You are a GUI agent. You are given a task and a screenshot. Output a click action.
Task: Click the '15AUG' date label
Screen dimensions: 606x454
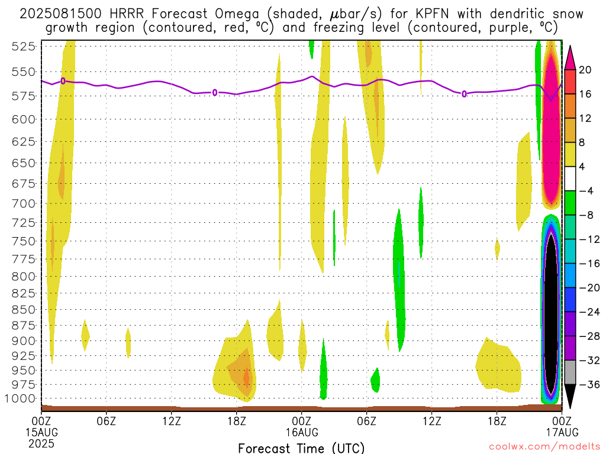pyautogui.click(x=42, y=432)
